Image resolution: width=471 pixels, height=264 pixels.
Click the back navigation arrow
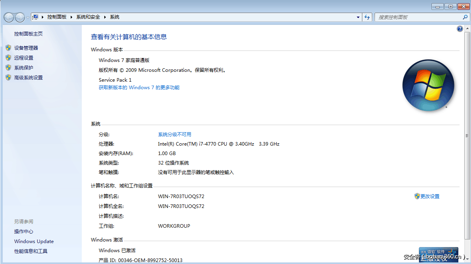click(9, 17)
